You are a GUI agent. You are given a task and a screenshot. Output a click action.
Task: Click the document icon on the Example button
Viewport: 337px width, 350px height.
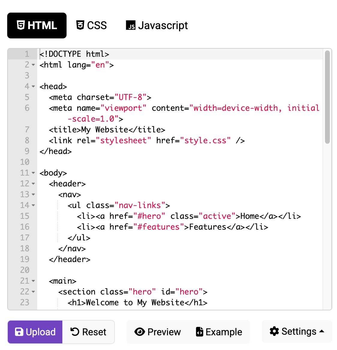200,332
